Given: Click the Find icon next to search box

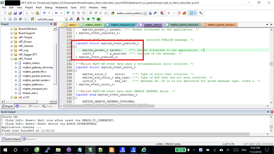Looking at the screenshot, I should click(x=150, y=13).
